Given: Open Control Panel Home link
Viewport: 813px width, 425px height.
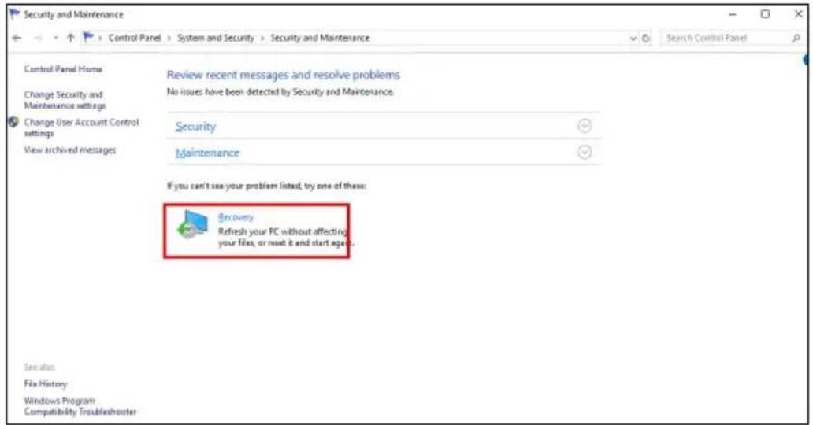Looking at the screenshot, I should tap(63, 69).
